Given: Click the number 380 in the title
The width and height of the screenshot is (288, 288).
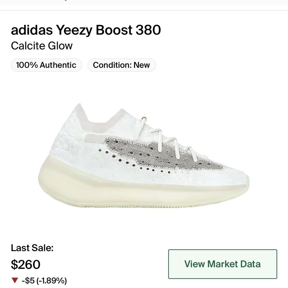Looking at the screenshot, I should pos(148,30).
